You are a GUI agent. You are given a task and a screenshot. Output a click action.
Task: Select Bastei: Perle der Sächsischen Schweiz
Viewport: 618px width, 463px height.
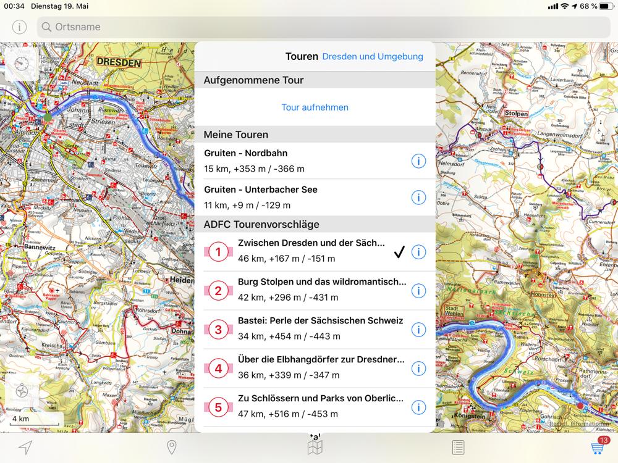coord(315,329)
